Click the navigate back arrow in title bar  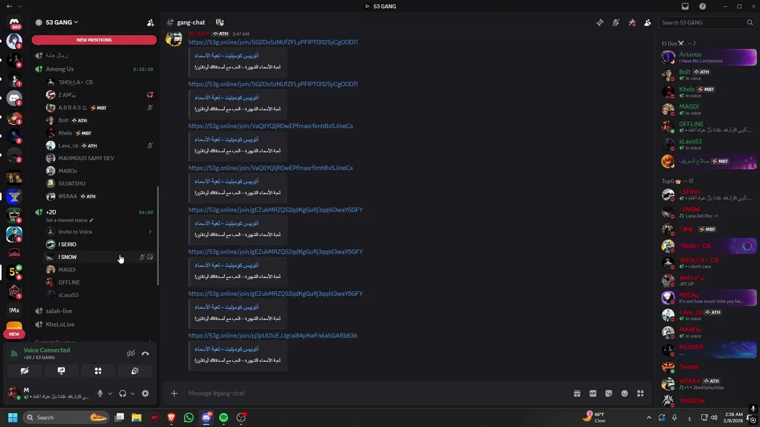point(9,7)
